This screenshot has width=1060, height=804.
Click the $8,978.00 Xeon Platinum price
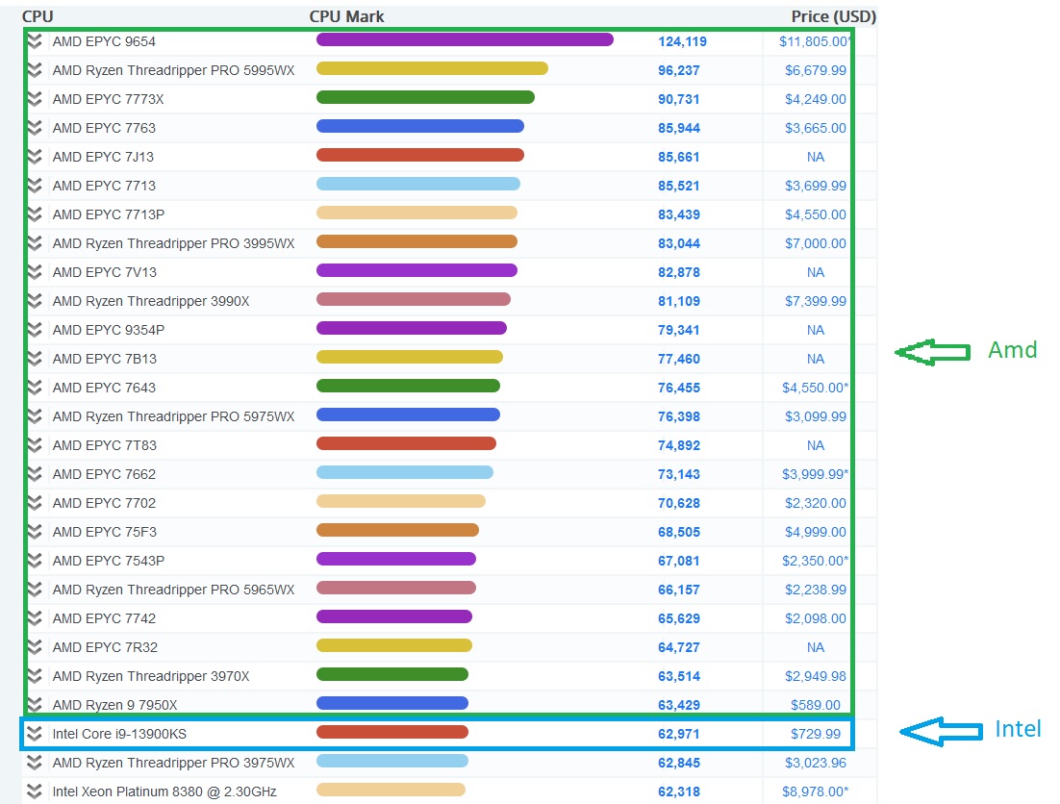click(x=816, y=791)
